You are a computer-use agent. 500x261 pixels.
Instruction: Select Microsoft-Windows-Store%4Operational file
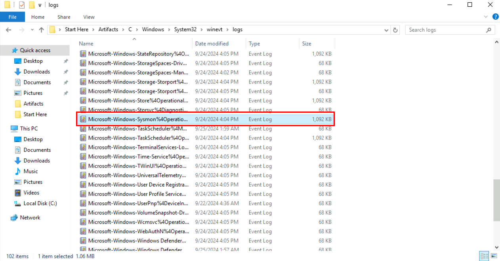(x=206, y=100)
